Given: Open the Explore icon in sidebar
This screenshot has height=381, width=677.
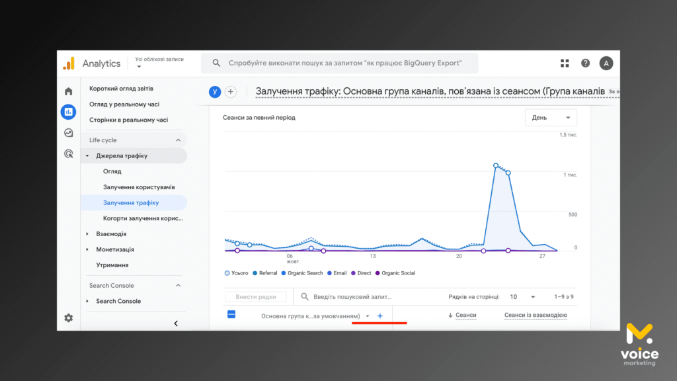Looking at the screenshot, I should tap(68, 133).
